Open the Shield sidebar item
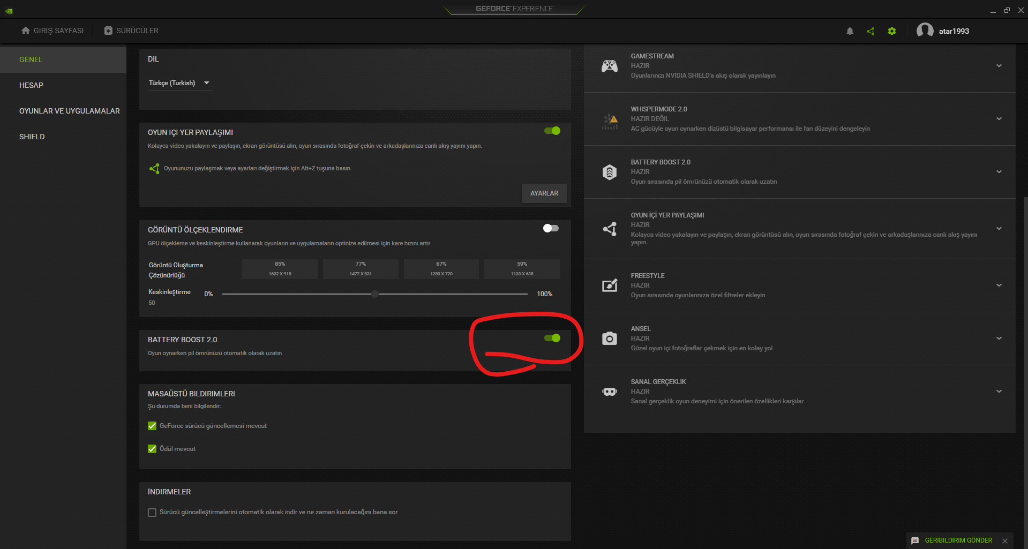 (x=63, y=137)
